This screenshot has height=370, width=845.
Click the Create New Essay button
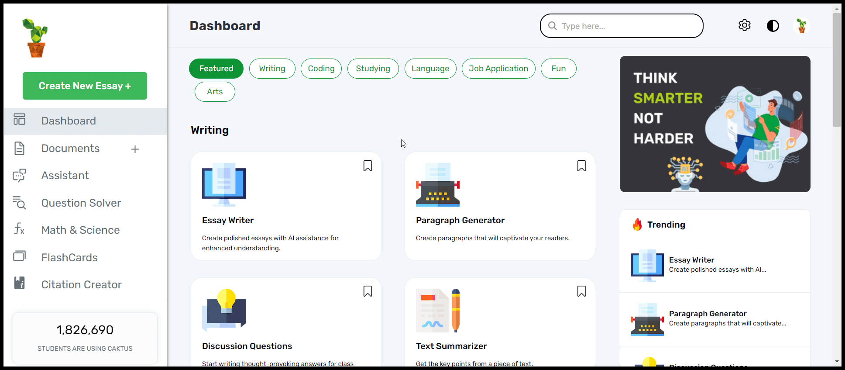click(x=85, y=86)
